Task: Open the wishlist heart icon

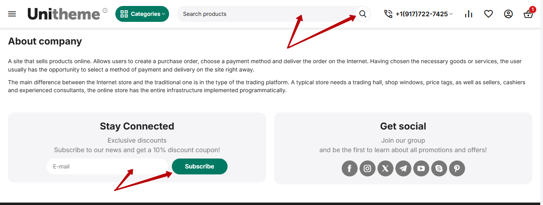Action: [489, 14]
